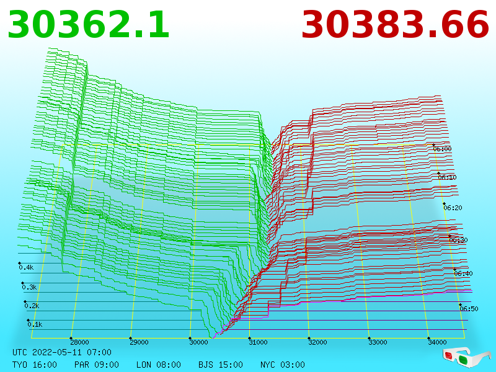
Task: Click the 06:00 time axis label
Action: click(442, 149)
